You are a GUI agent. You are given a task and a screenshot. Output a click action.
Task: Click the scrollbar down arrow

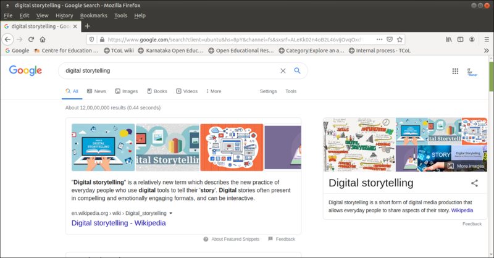pyautogui.click(x=491, y=255)
